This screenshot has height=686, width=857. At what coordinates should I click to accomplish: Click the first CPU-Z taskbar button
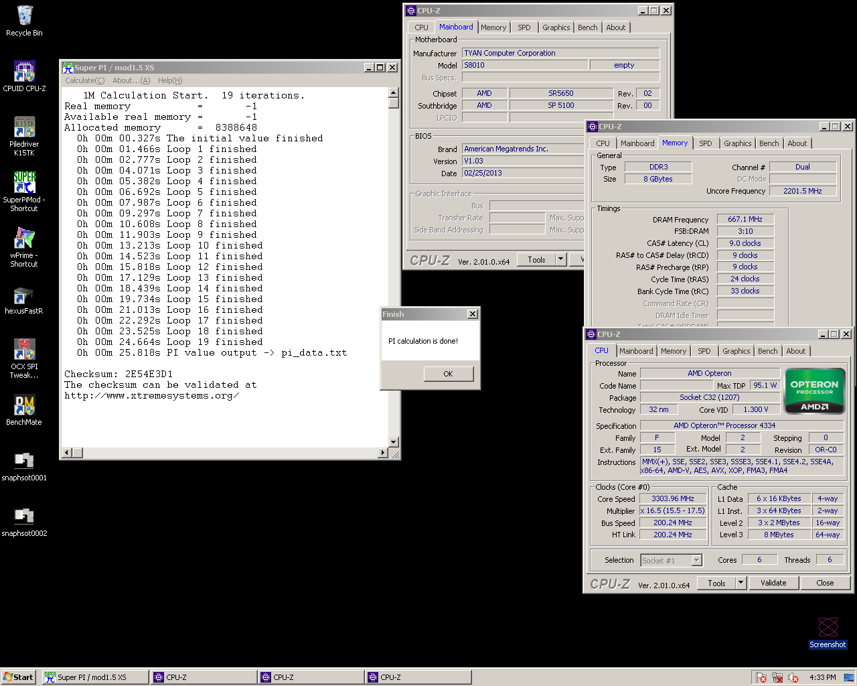(x=204, y=677)
